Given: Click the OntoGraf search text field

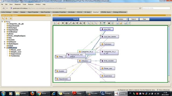Looking at the screenshot, I should click(98, 19).
